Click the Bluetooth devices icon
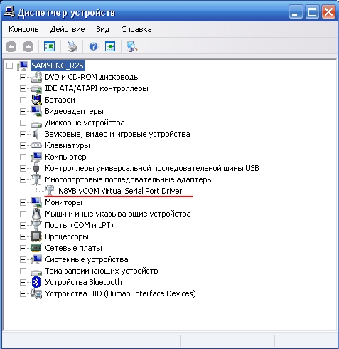Image resolution: width=339 pixels, height=349 pixels. [x=36, y=282]
